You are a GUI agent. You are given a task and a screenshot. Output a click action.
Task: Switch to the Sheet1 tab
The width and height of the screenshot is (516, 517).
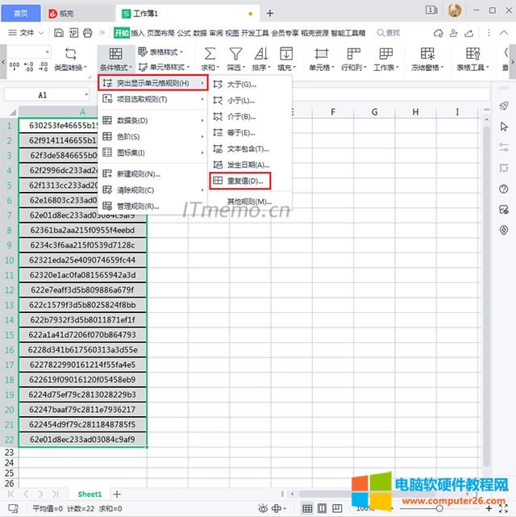point(89,494)
